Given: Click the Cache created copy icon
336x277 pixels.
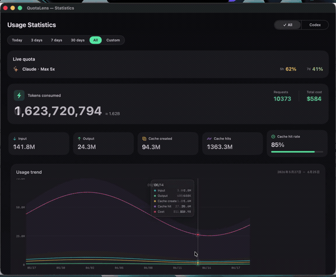Looking at the screenshot, I should pyautogui.click(x=144, y=138).
